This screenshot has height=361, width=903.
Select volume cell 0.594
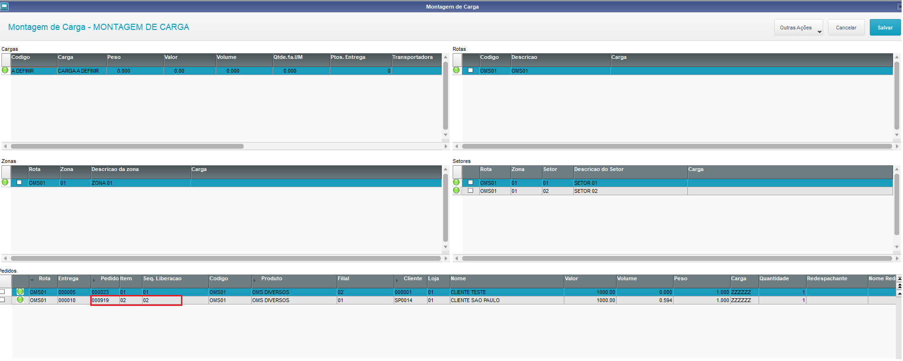pos(645,300)
